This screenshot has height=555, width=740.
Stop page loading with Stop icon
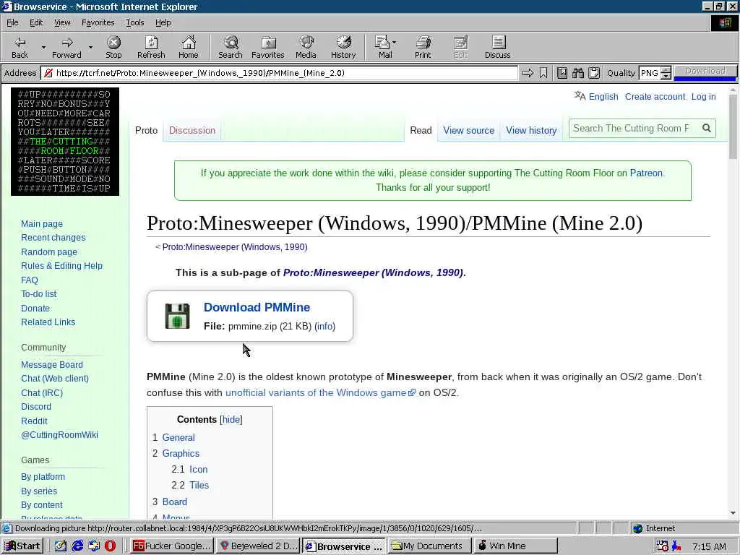click(113, 43)
